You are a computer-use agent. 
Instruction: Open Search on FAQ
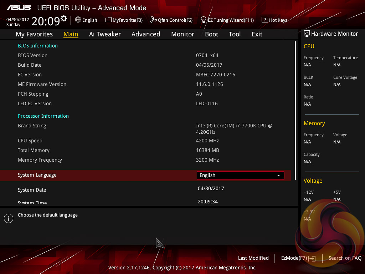(345, 258)
